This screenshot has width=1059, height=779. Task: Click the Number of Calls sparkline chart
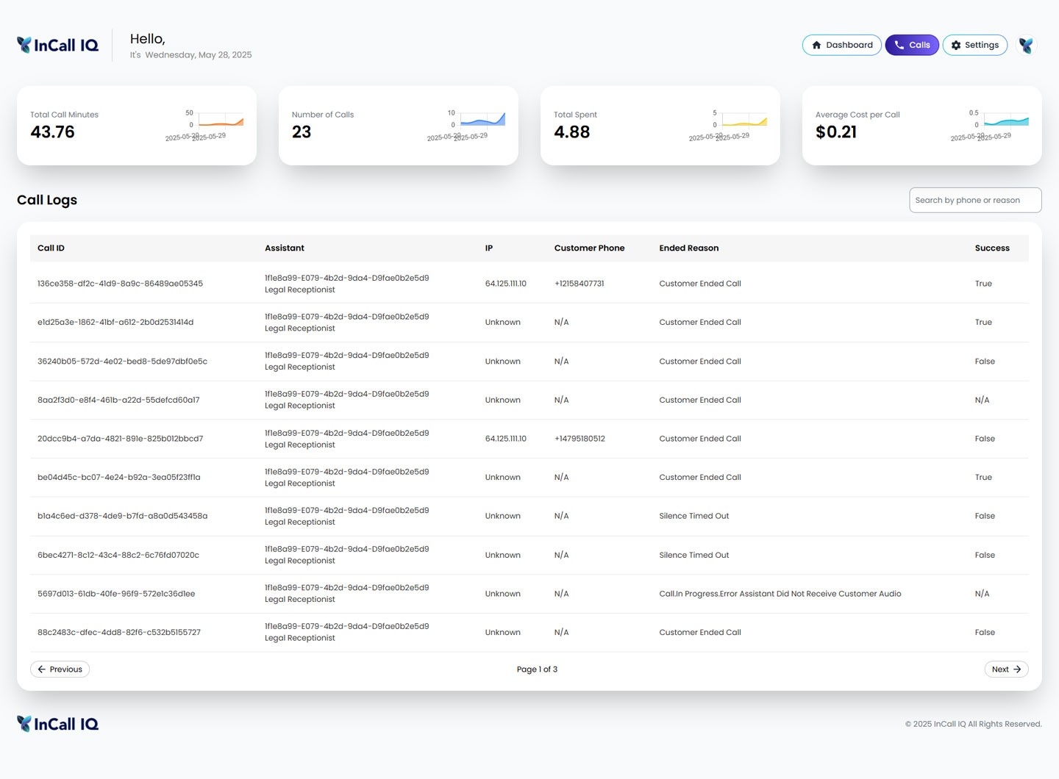[482, 121]
